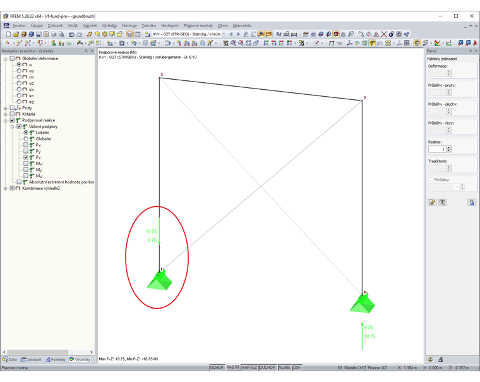Viewport: 480px width, 382px height.
Task: Go to previous load case with left arrow
Action: [231, 34]
